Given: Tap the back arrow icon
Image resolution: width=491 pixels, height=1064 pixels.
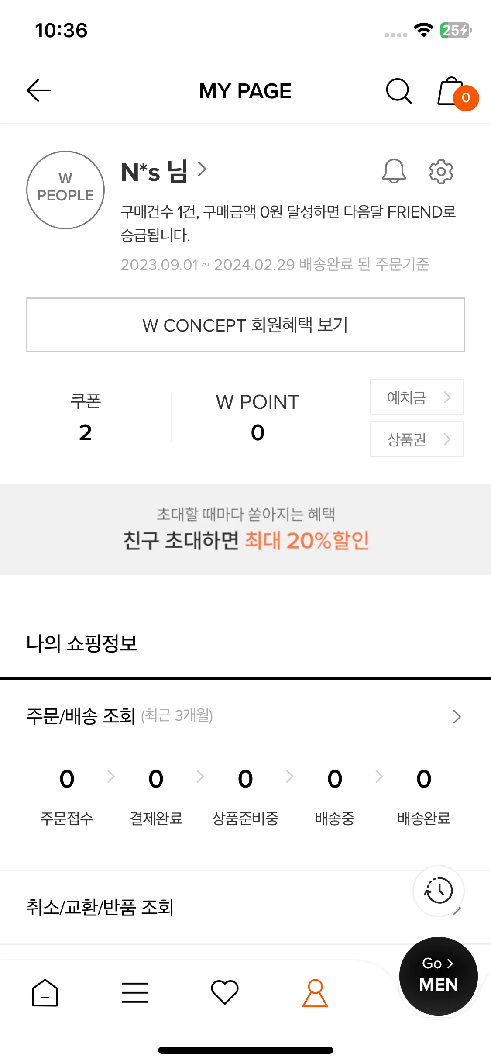Looking at the screenshot, I should click(39, 91).
